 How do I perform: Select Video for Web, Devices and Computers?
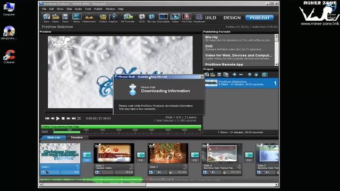[x=239, y=57]
